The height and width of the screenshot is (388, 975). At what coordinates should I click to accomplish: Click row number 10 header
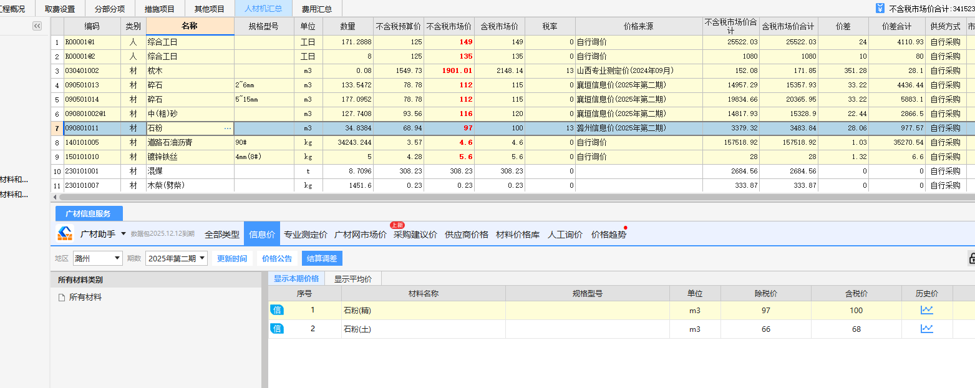click(x=57, y=171)
